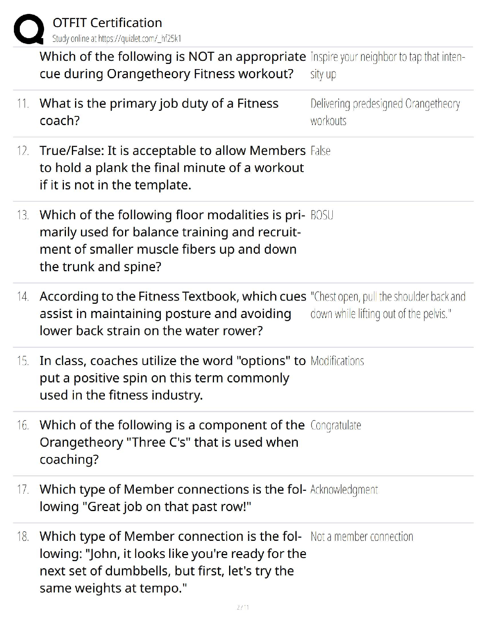The height and width of the screenshot is (629, 486).
Task: Select question 11 about Fitness coach duty
Action: (159, 112)
